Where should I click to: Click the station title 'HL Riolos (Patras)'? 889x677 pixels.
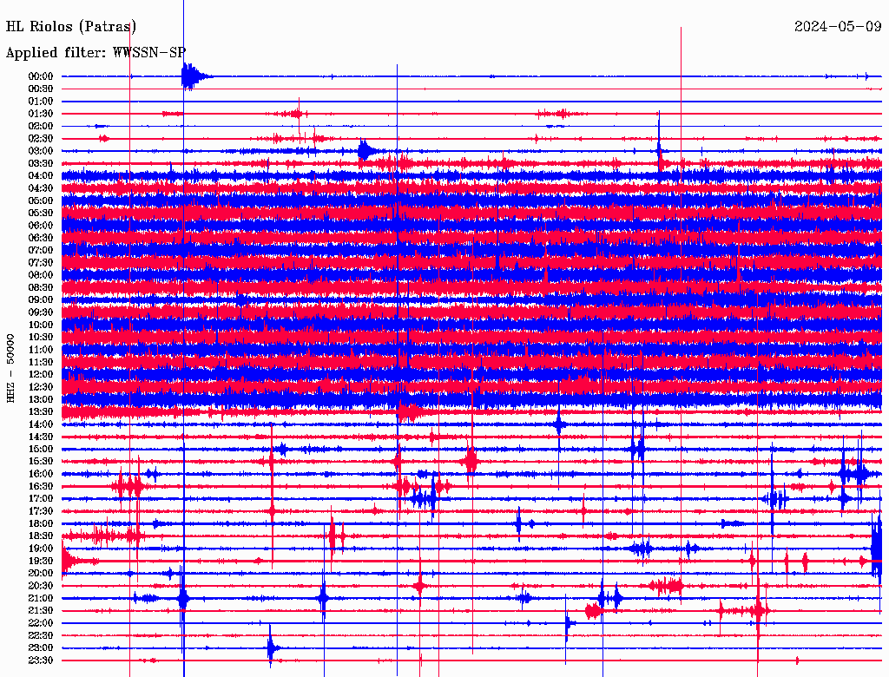click(x=71, y=27)
